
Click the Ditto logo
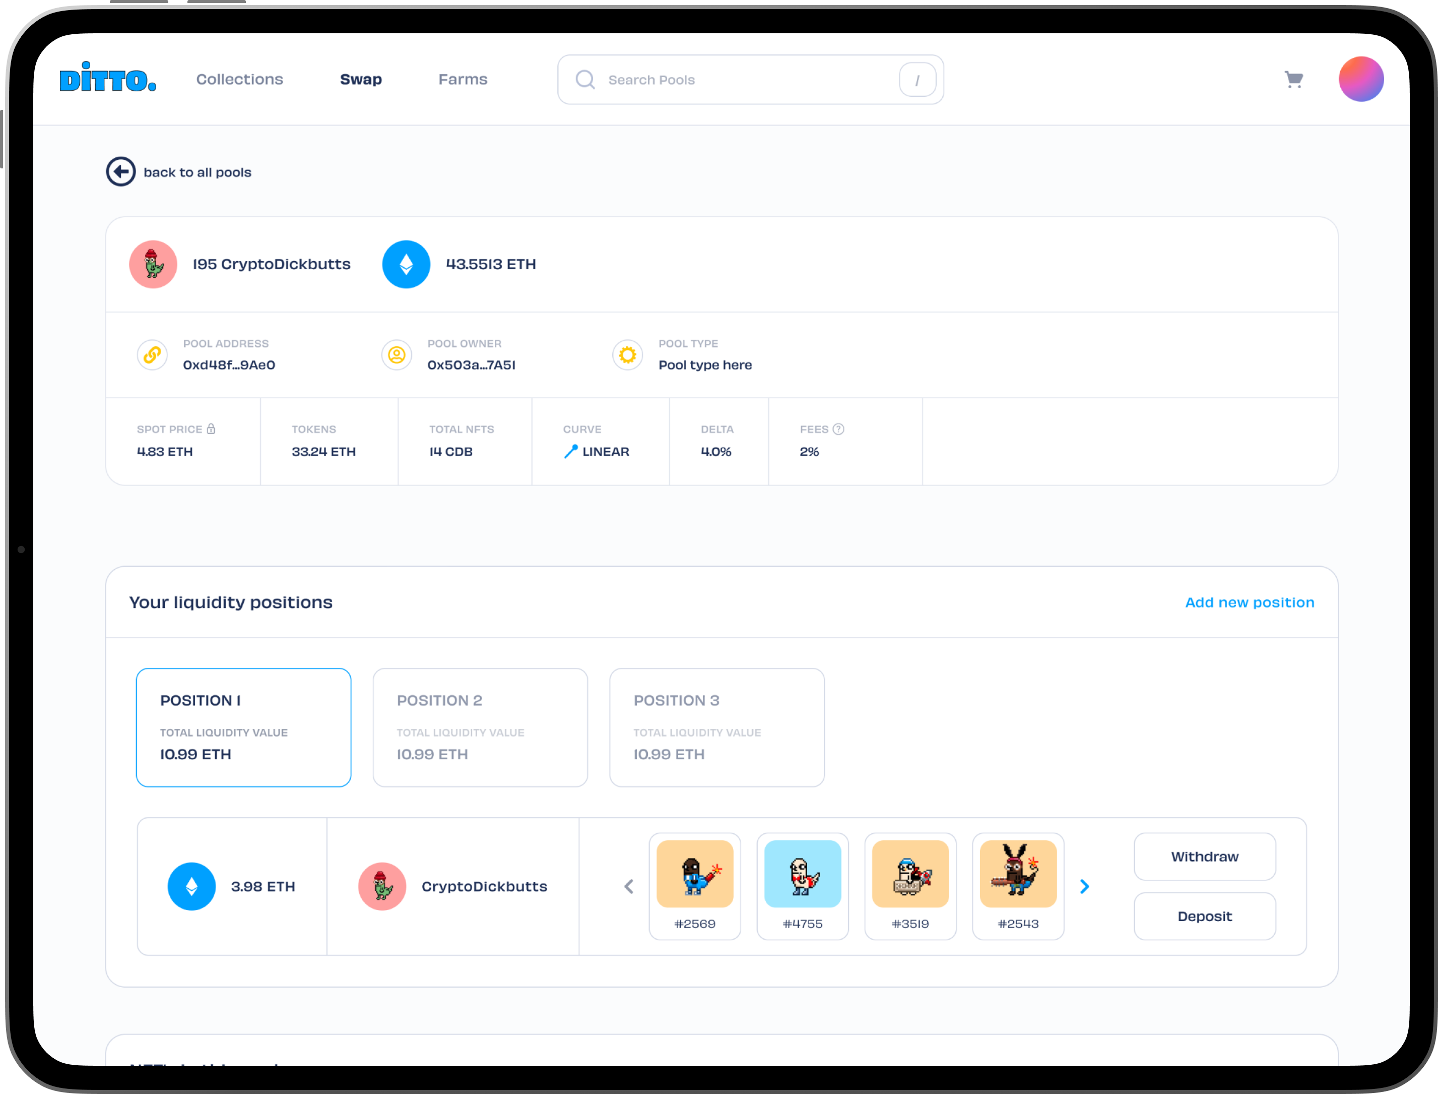pyautogui.click(x=108, y=78)
